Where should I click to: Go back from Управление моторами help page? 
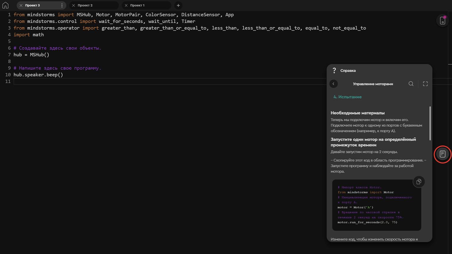pyautogui.click(x=333, y=84)
